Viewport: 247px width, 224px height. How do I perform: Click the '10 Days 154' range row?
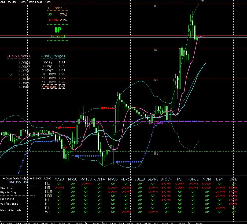53,74
